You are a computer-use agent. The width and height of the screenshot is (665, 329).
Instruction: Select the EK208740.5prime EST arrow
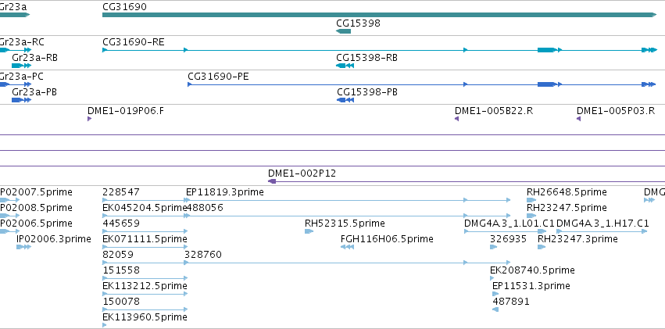[x=492, y=278]
